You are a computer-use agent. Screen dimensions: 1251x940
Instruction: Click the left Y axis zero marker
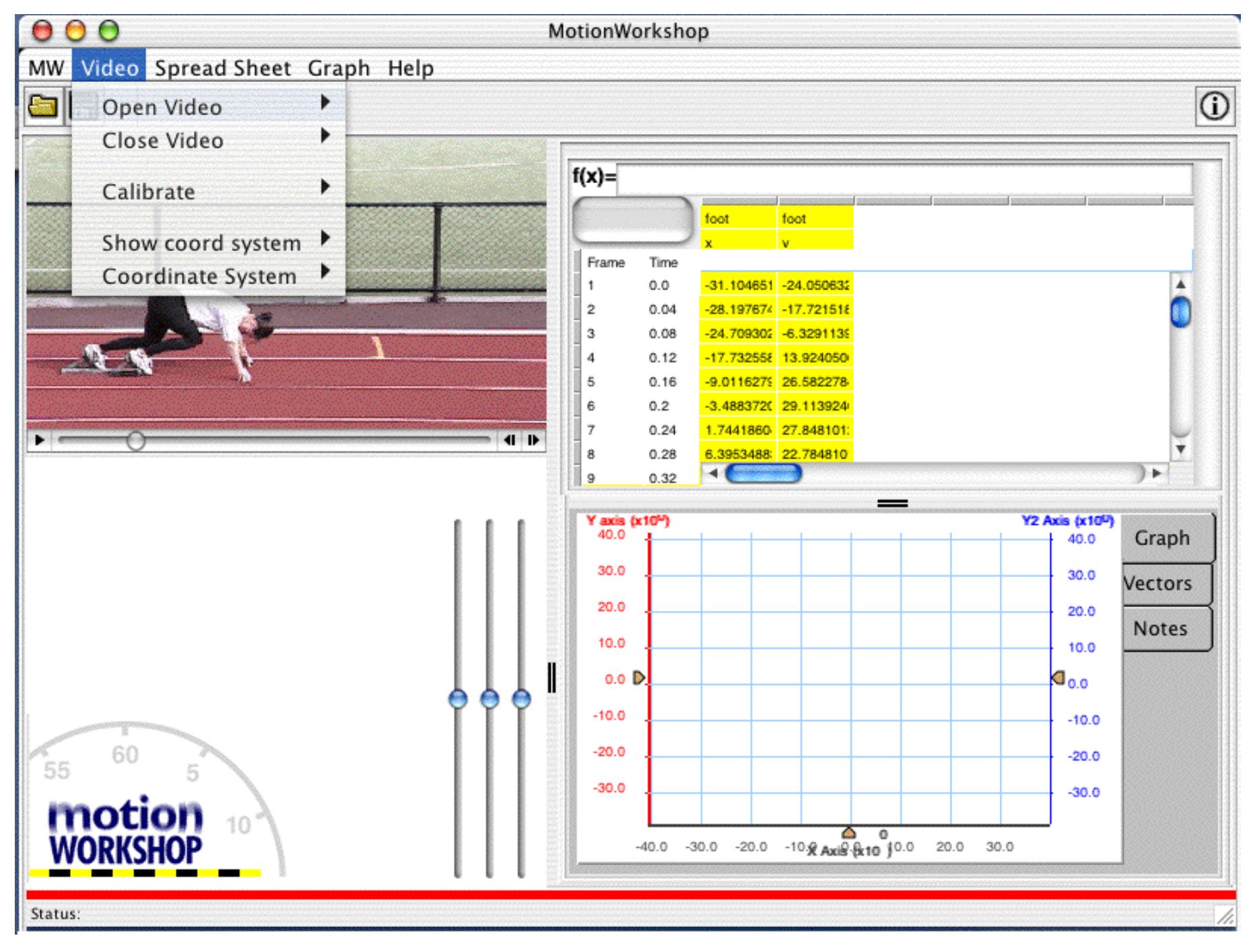coord(638,678)
